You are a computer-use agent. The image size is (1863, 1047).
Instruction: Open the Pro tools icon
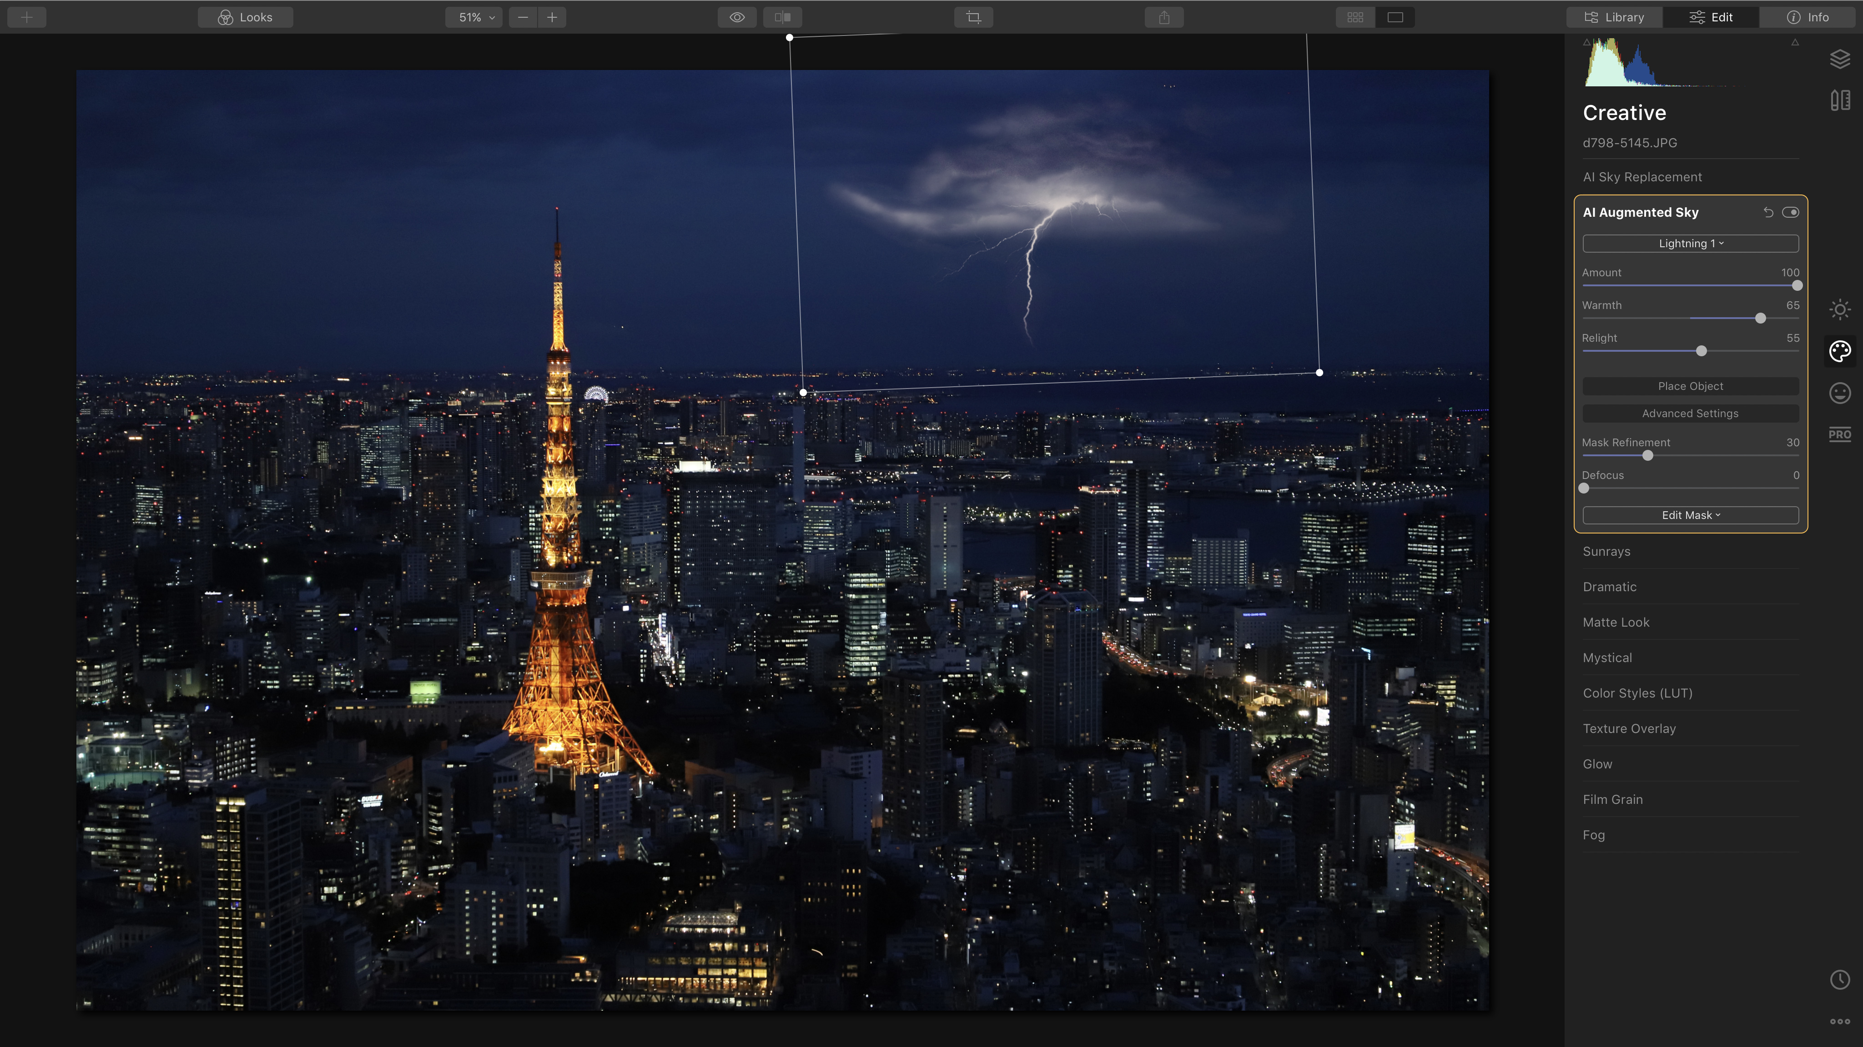[1840, 434]
